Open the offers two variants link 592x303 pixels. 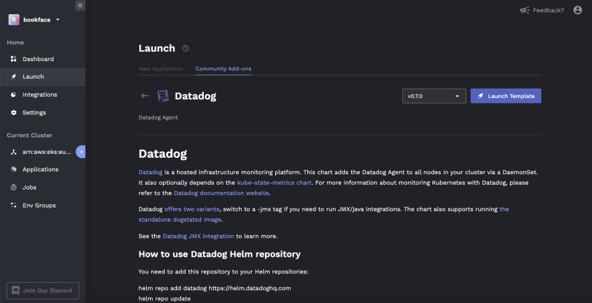[192, 209]
